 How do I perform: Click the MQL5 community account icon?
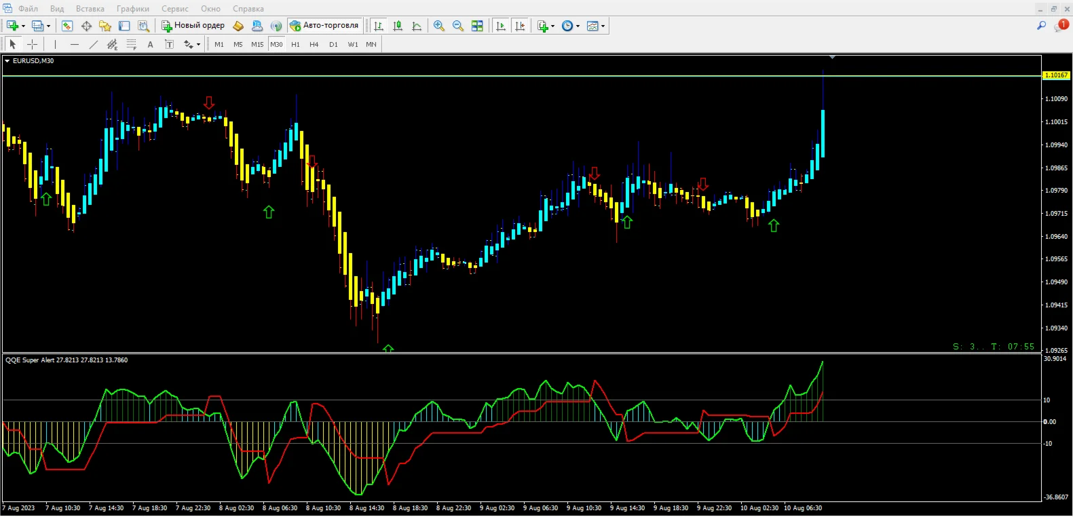pos(257,26)
